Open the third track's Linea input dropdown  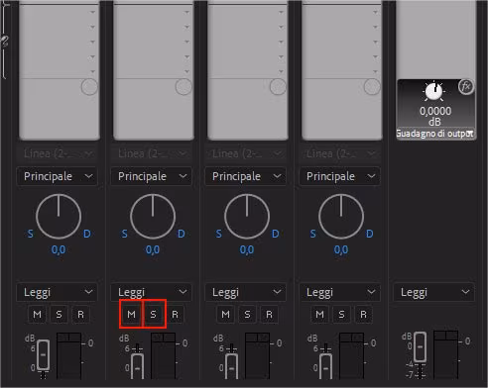[246, 153]
